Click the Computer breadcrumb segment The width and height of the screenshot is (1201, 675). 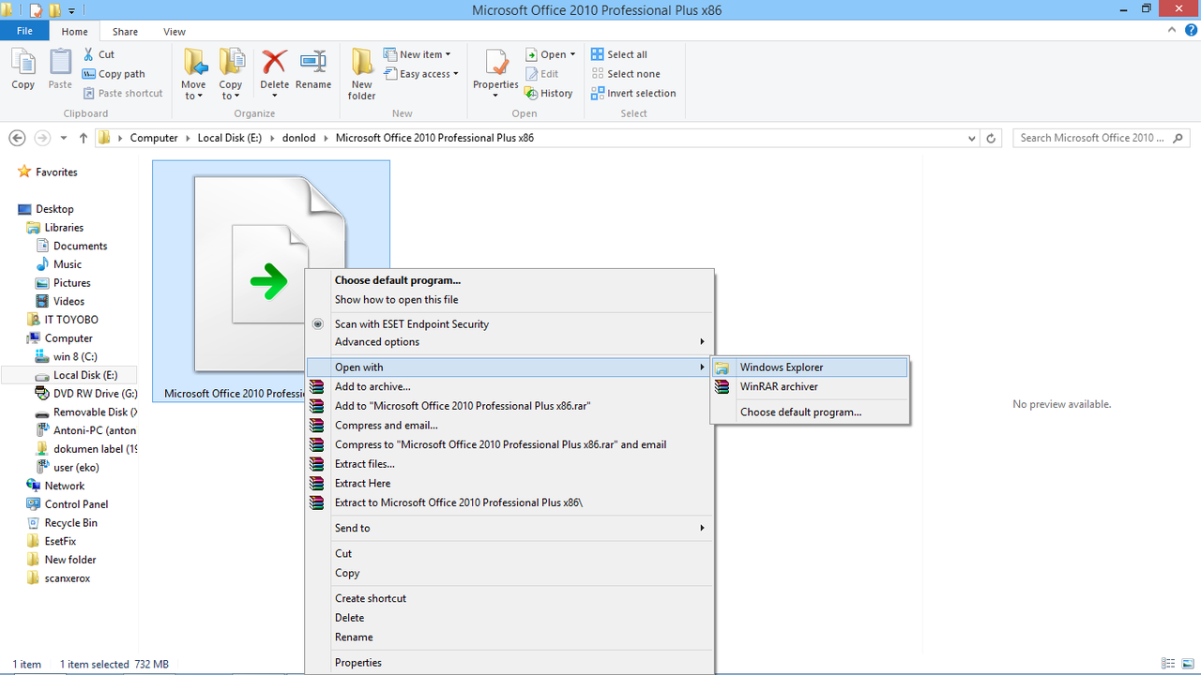pos(154,138)
